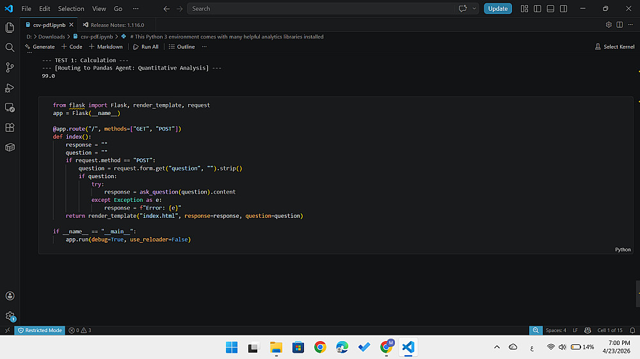Click the Update button
Viewport: 640px width, 359px height.
pos(497,8)
